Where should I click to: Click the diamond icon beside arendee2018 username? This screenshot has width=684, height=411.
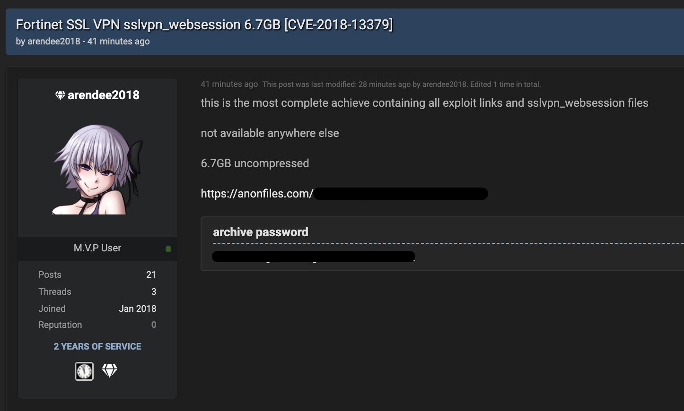(60, 95)
